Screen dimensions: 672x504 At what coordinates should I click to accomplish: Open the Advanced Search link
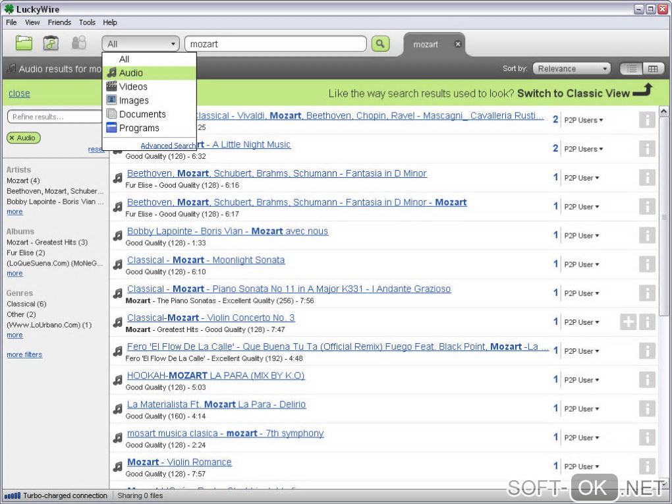pos(167,146)
